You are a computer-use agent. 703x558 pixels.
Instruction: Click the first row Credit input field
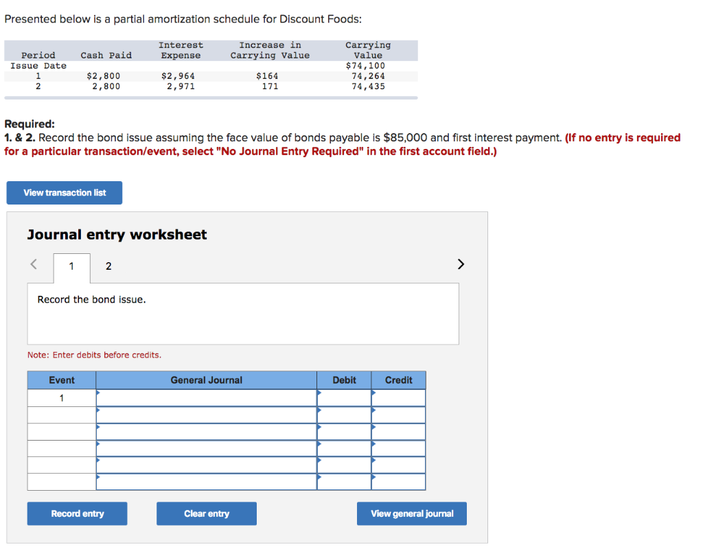tap(398, 397)
